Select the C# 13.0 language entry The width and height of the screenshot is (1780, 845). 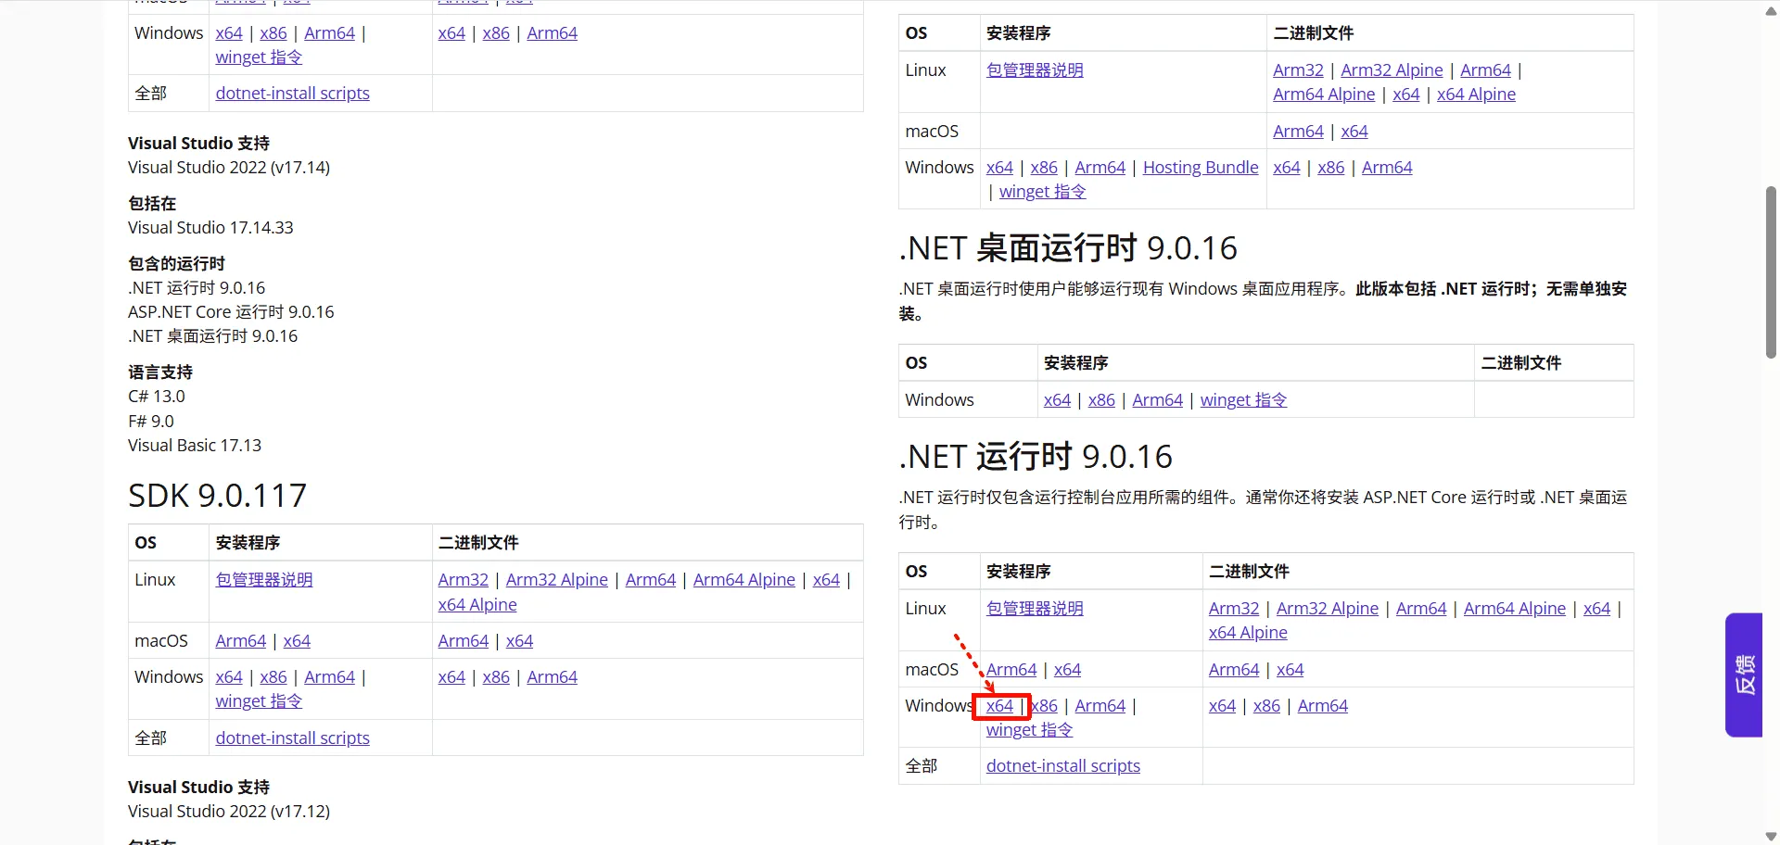click(x=157, y=397)
